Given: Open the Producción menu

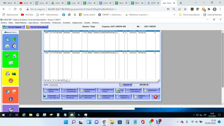Looking at the screenshot, I should [57, 23].
